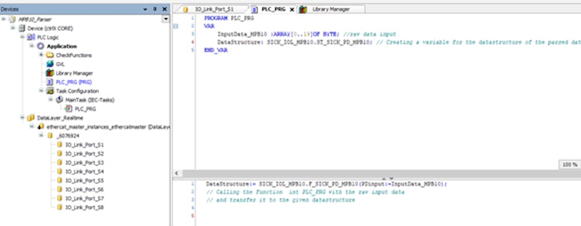This screenshot has width=581, height=226.
Task: Click the 100 % zoom button
Action: coord(569,164)
